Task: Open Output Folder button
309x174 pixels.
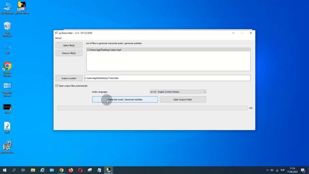Action: pyautogui.click(x=183, y=100)
